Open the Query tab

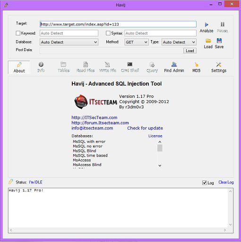(x=152, y=67)
